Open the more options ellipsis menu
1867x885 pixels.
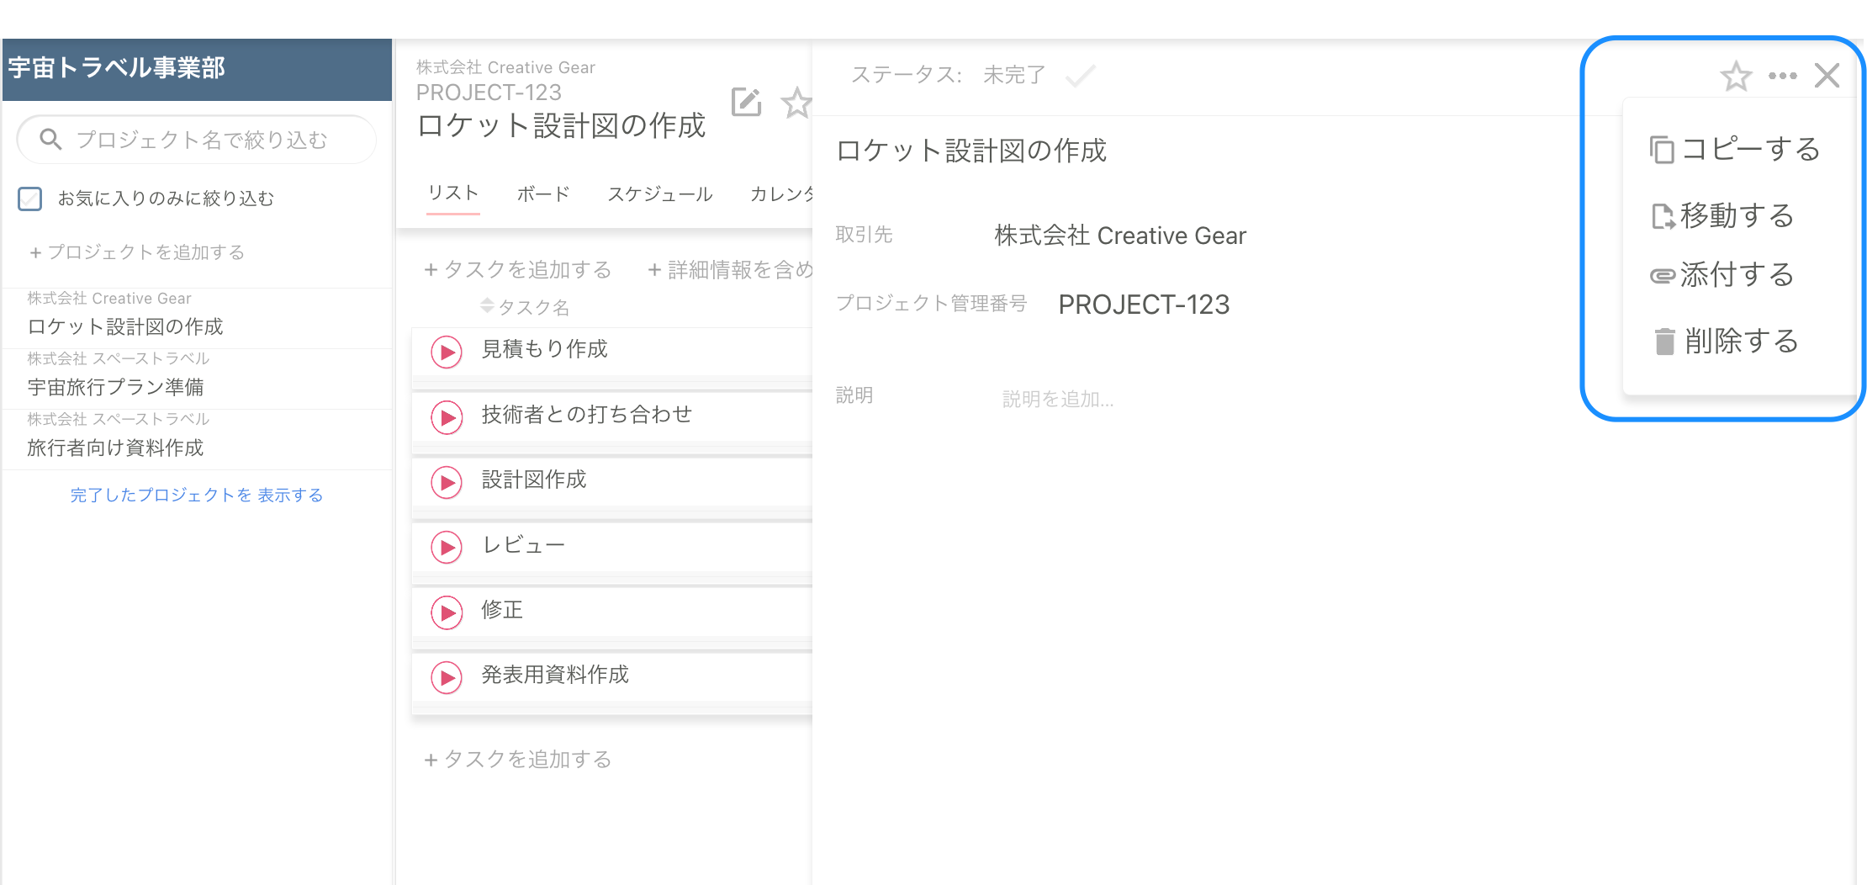pyautogui.click(x=1781, y=76)
